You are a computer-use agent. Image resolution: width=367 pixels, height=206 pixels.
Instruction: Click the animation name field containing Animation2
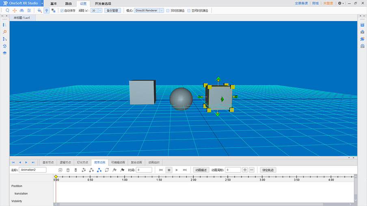pyautogui.click(x=33, y=170)
